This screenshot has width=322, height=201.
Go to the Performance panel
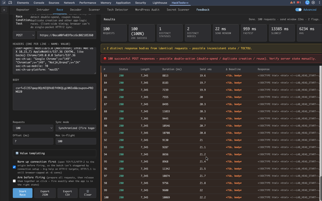coord(88,3)
